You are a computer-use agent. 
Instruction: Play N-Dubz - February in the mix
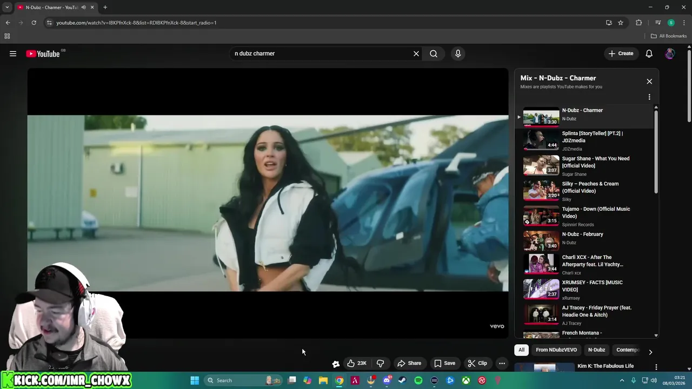click(584, 241)
